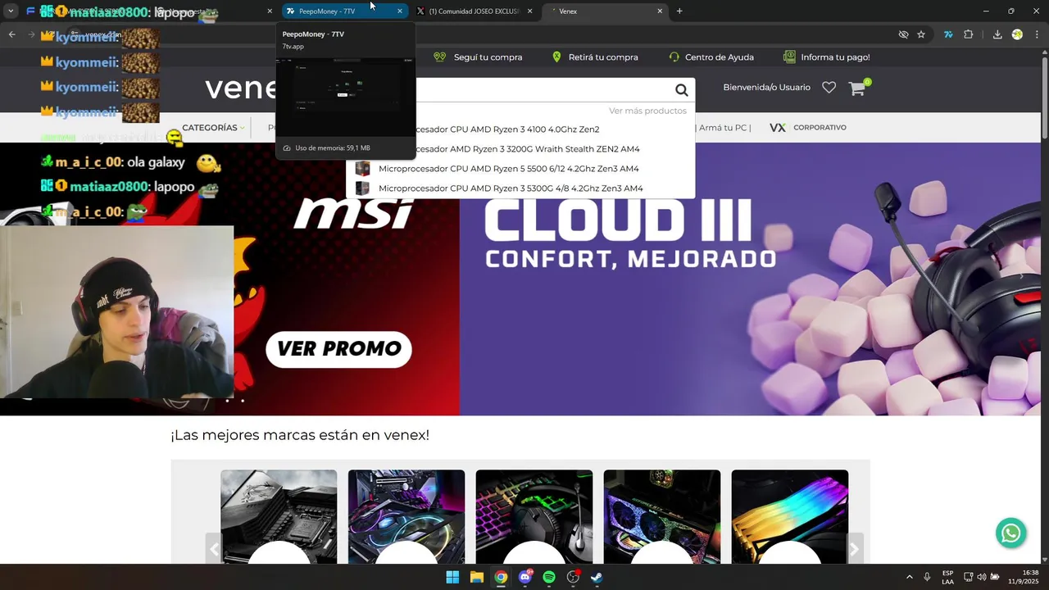Image resolution: width=1049 pixels, height=590 pixels.
Task: Open Spotify from the taskbar
Action: pos(549,577)
